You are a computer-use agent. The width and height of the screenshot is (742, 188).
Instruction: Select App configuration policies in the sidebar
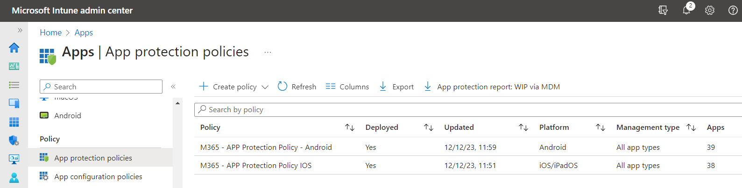coord(98,176)
